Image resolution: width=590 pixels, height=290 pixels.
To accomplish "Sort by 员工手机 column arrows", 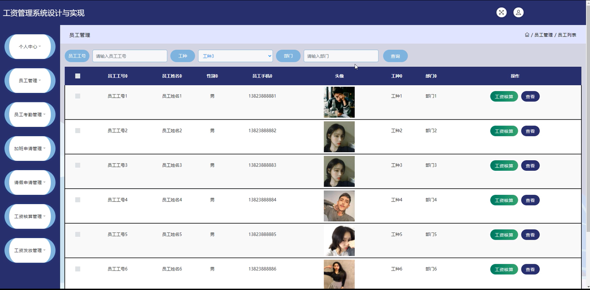I will (x=271, y=76).
